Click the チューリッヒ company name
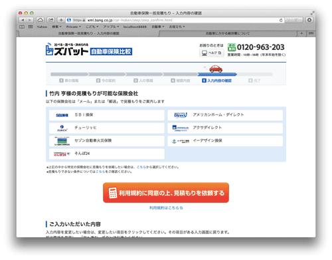The height and width of the screenshot is (260, 332). click(x=86, y=128)
